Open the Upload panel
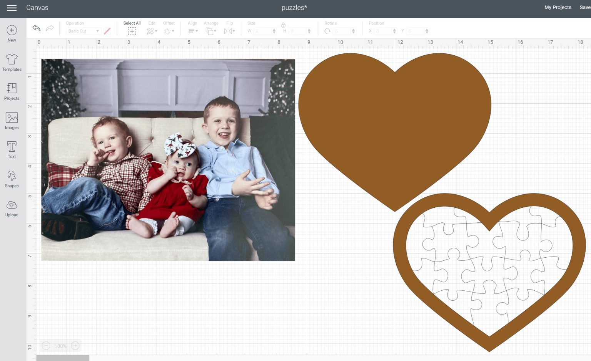Image resolution: width=591 pixels, height=361 pixels. pos(12,208)
